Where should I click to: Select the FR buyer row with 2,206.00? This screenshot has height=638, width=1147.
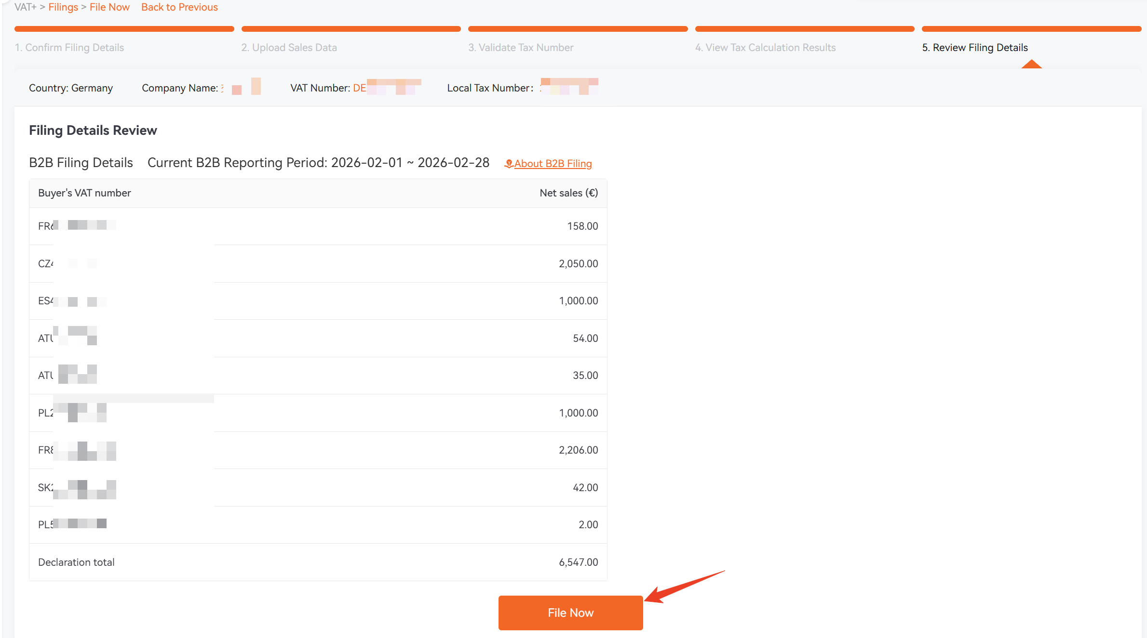tap(318, 450)
